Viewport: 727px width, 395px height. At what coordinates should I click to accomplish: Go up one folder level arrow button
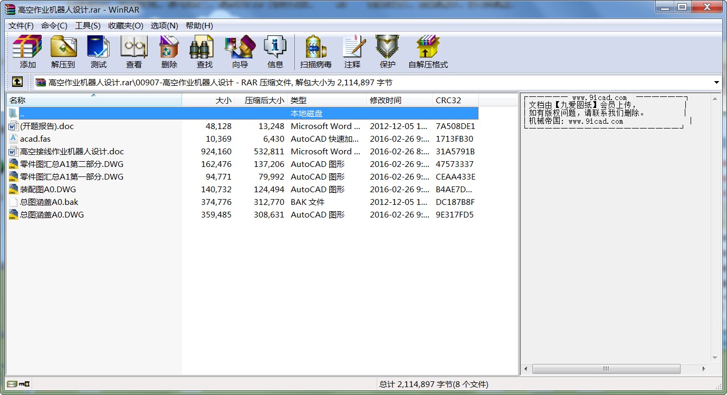pos(17,82)
